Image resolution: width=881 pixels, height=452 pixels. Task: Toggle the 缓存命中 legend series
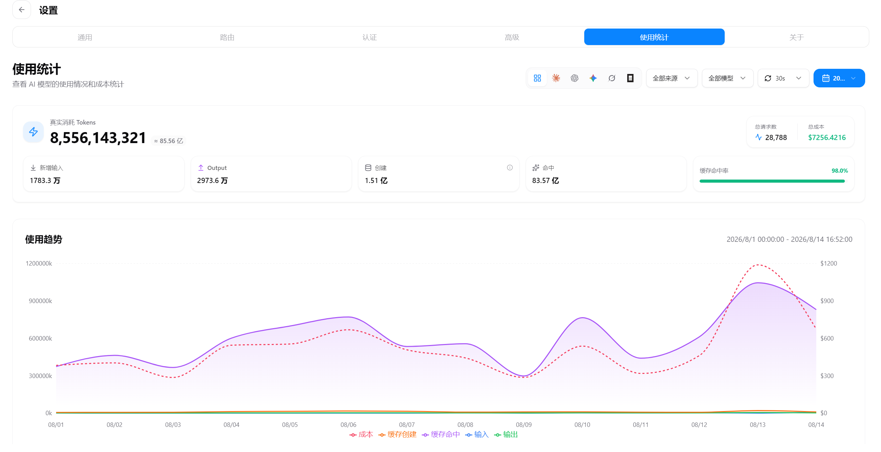(x=441, y=434)
